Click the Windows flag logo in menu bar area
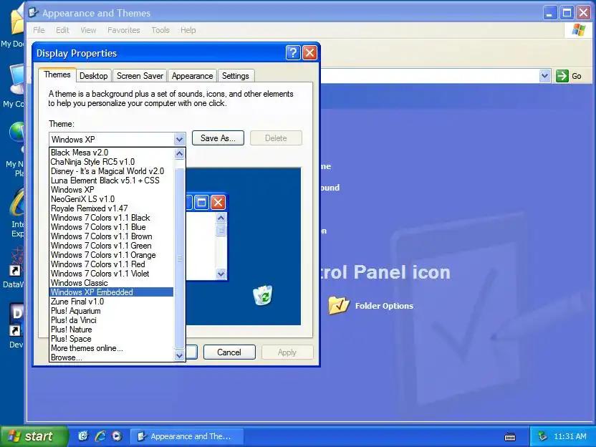The height and width of the screenshot is (447, 596). [x=579, y=30]
